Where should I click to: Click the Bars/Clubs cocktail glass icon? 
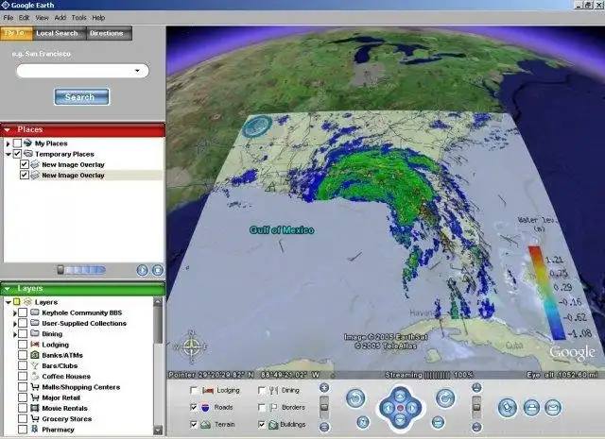pos(35,365)
